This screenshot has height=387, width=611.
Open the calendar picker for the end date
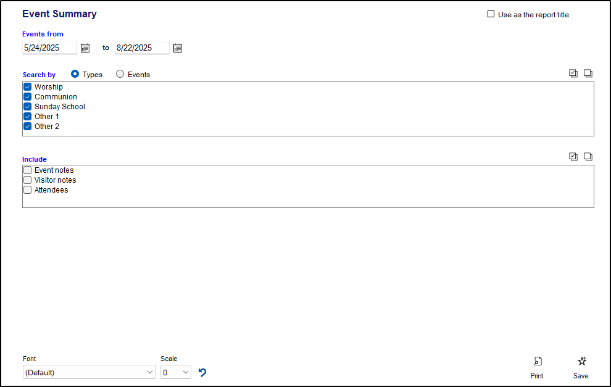point(177,48)
